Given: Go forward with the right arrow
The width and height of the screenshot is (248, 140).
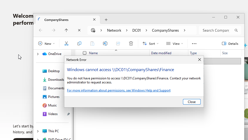Looking at the screenshot, I should [x=54, y=30].
